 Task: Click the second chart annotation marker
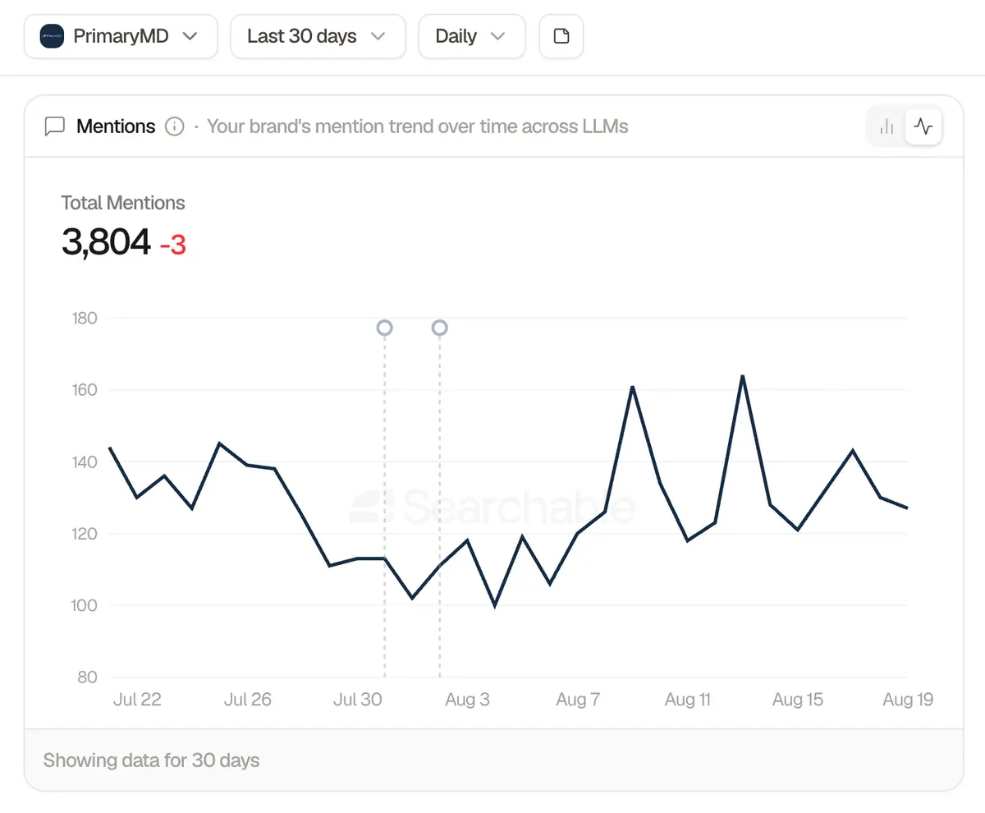click(x=439, y=328)
